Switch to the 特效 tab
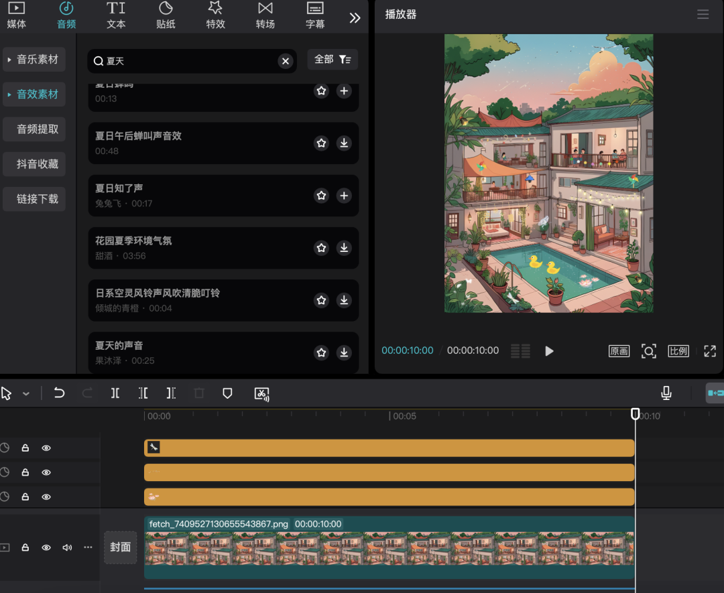 215,15
